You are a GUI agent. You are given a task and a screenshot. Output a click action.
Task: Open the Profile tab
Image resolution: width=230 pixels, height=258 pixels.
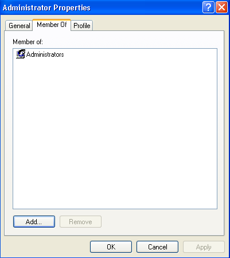(82, 26)
